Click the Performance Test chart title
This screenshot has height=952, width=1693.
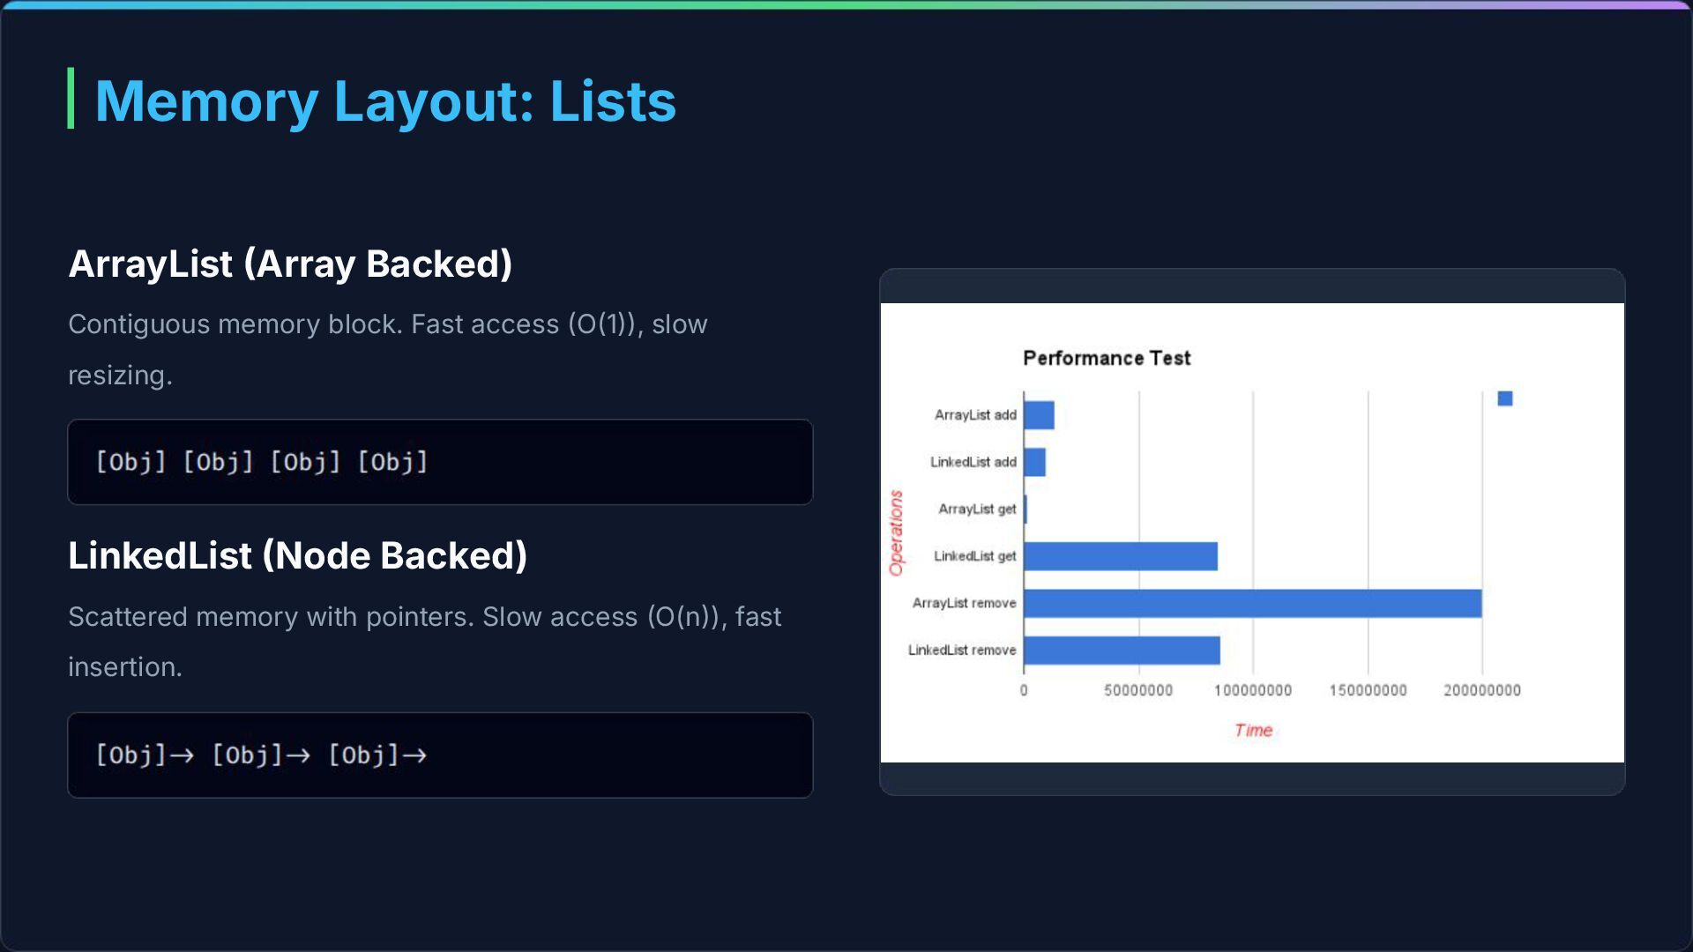1106,358
